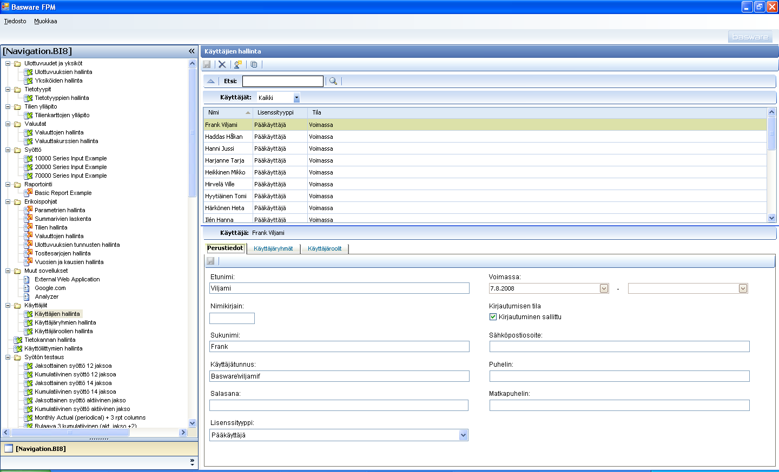This screenshot has height=472, width=779.
Task: Toggle Kirjautuminen sallittu checkbox
Action: [x=493, y=317]
